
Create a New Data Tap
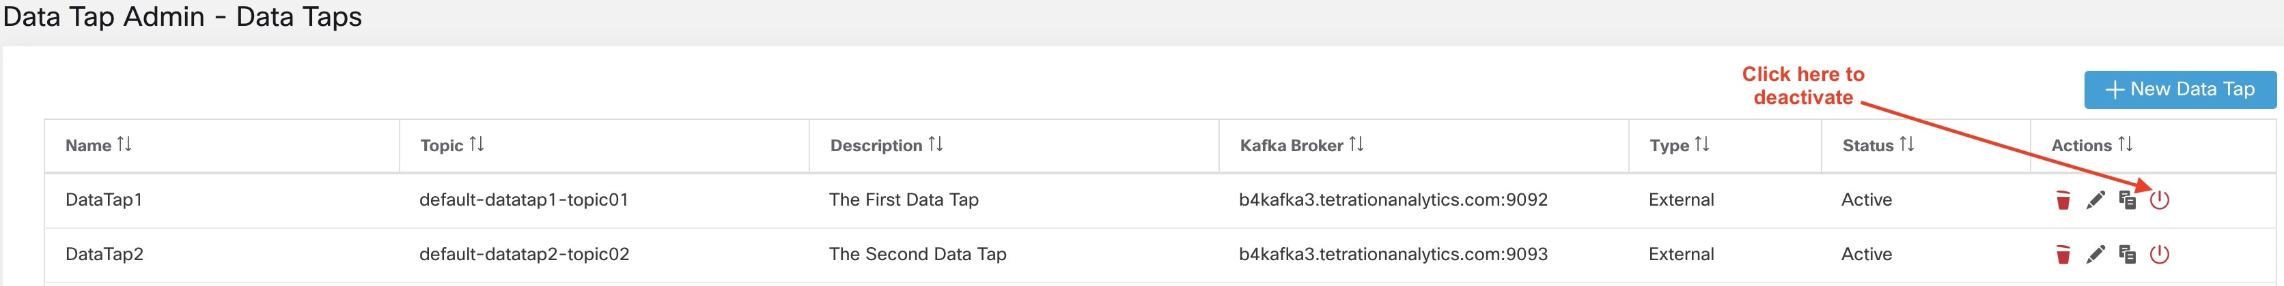(x=2180, y=90)
